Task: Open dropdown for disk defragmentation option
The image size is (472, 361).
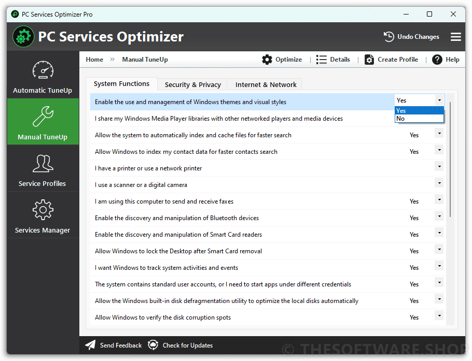Action: coord(439,299)
